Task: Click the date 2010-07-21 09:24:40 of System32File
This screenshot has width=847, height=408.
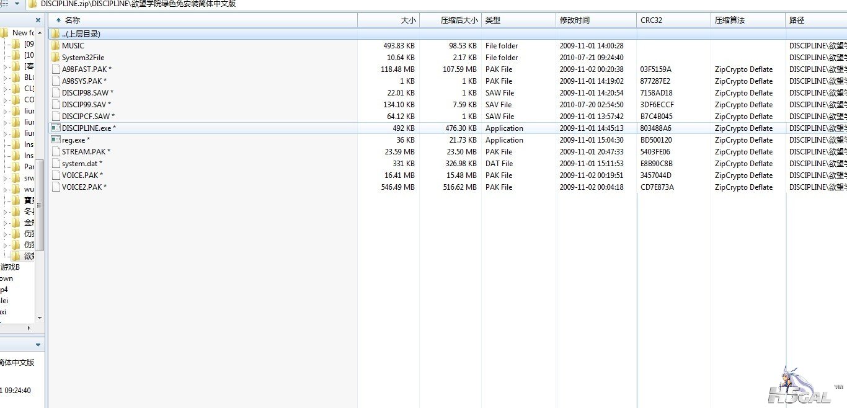Action: 592,57
